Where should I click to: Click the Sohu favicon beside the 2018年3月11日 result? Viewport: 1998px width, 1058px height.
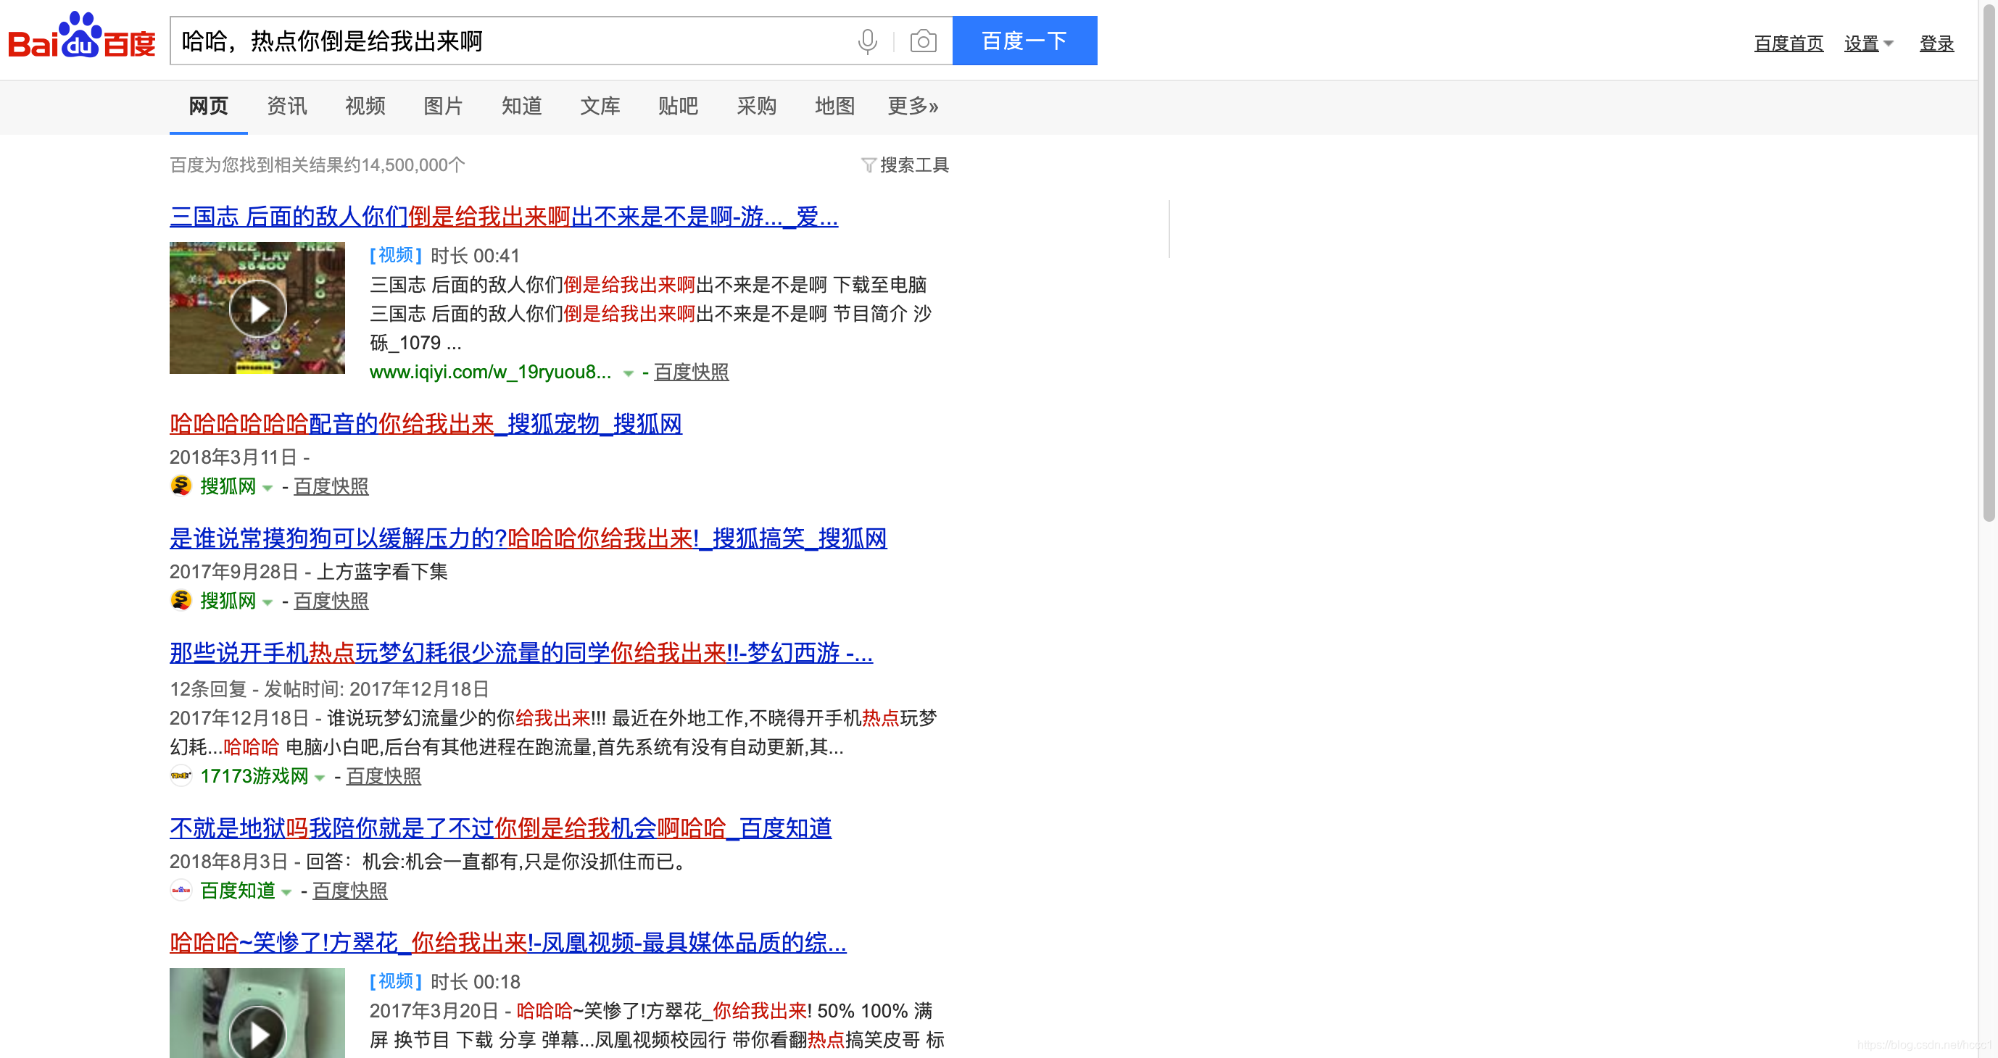[181, 486]
